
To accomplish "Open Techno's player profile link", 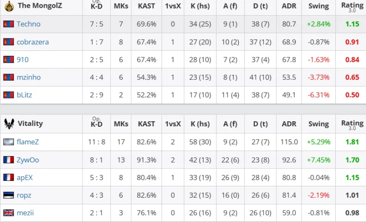I will coord(28,24).
